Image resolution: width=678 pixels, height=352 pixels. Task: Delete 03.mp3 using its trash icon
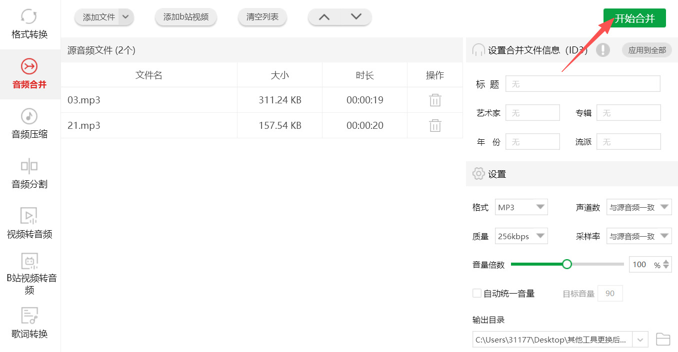coord(434,100)
